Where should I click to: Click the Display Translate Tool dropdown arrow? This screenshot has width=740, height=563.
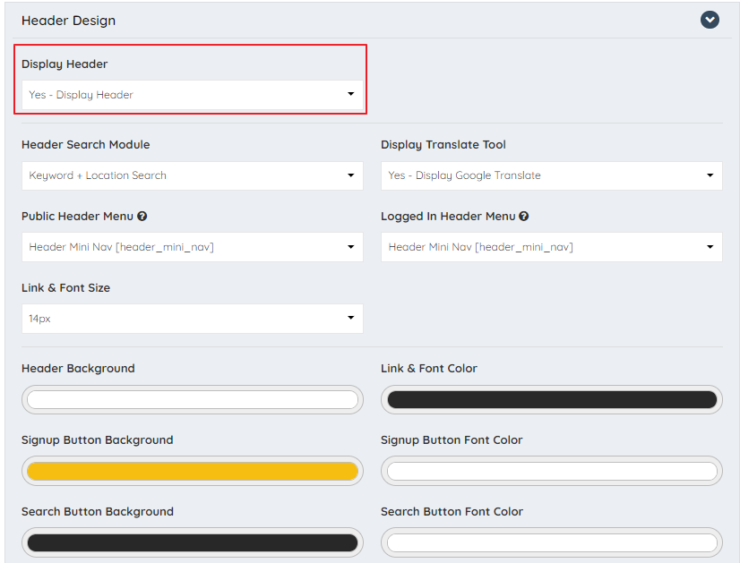tap(710, 175)
